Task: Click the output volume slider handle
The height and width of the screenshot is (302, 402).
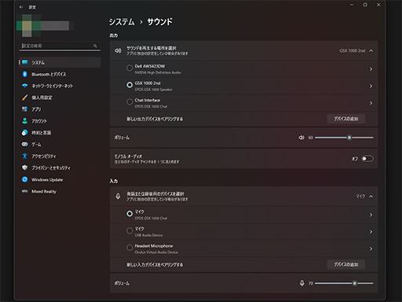Action: (x=349, y=138)
